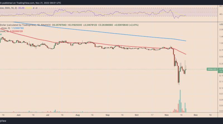Viewport: 223px width, 124px height.
Task: Select the Nov label on time axis
Action: coord(166,115)
